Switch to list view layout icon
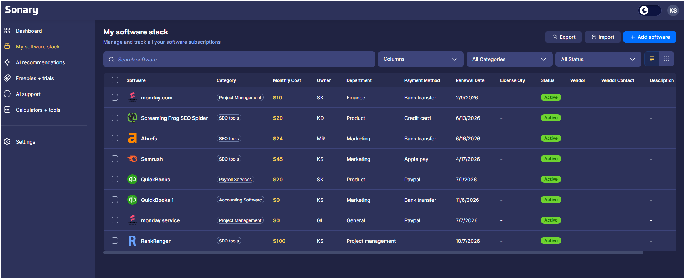 (652, 59)
